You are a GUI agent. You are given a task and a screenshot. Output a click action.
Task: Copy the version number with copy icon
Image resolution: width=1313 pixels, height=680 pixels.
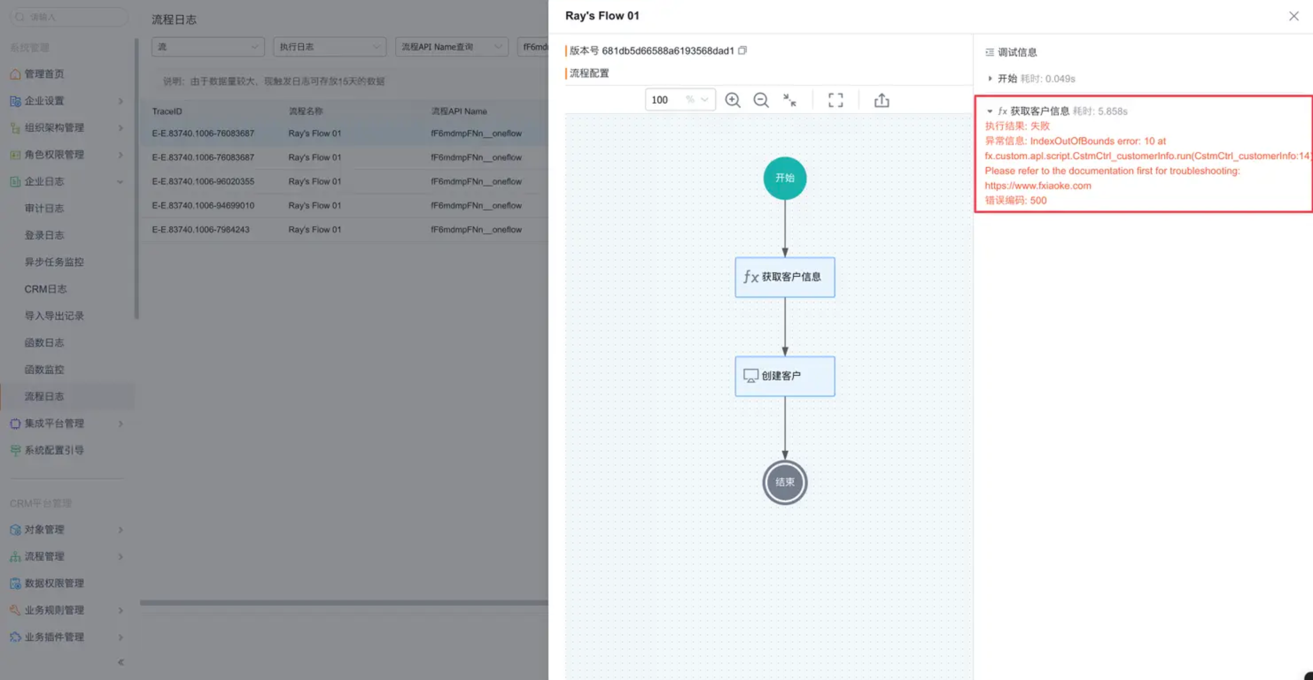click(743, 50)
